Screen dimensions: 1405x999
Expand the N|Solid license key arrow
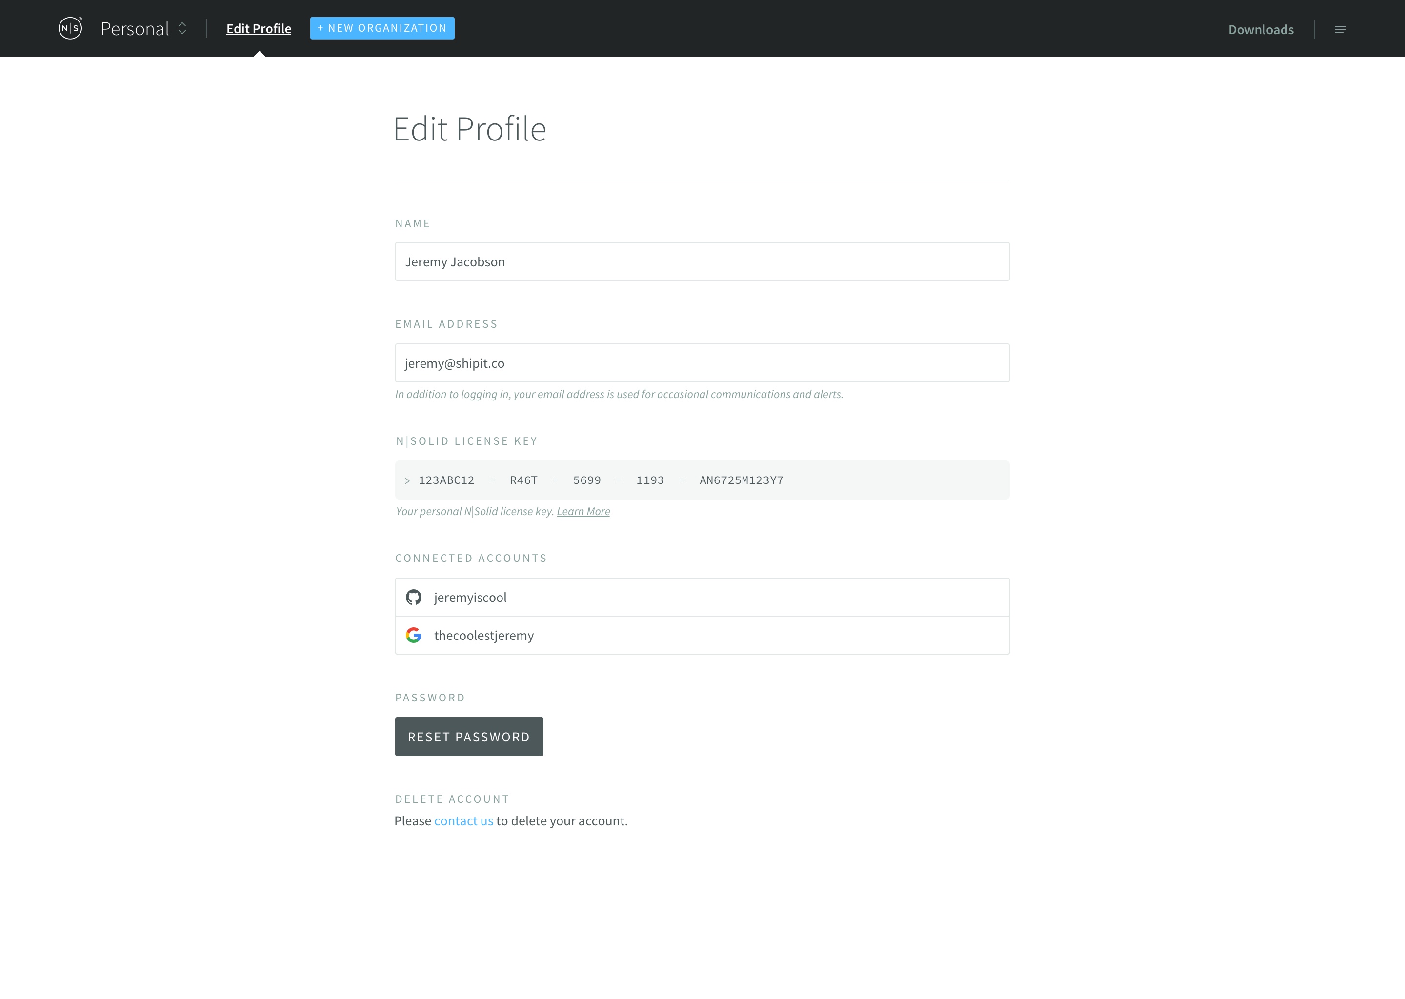click(x=406, y=480)
